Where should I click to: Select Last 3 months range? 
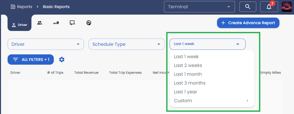click(190, 83)
